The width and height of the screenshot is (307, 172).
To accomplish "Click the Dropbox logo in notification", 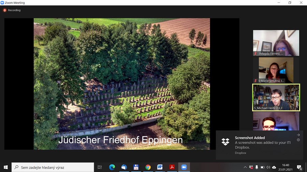I will click(225, 142).
